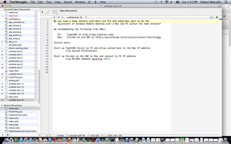Launch Finder from the Dock

pyautogui.click(x=7, y=140)
